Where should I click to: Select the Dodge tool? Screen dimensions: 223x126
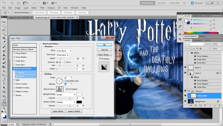click(4, 75)
